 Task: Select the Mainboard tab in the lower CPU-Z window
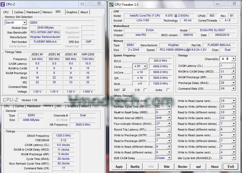point(34,106)
